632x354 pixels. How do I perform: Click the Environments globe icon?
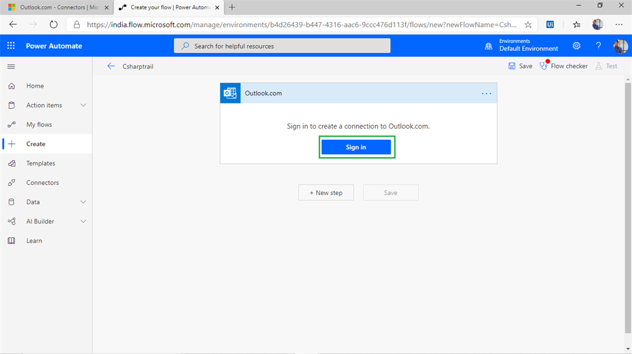489,46
